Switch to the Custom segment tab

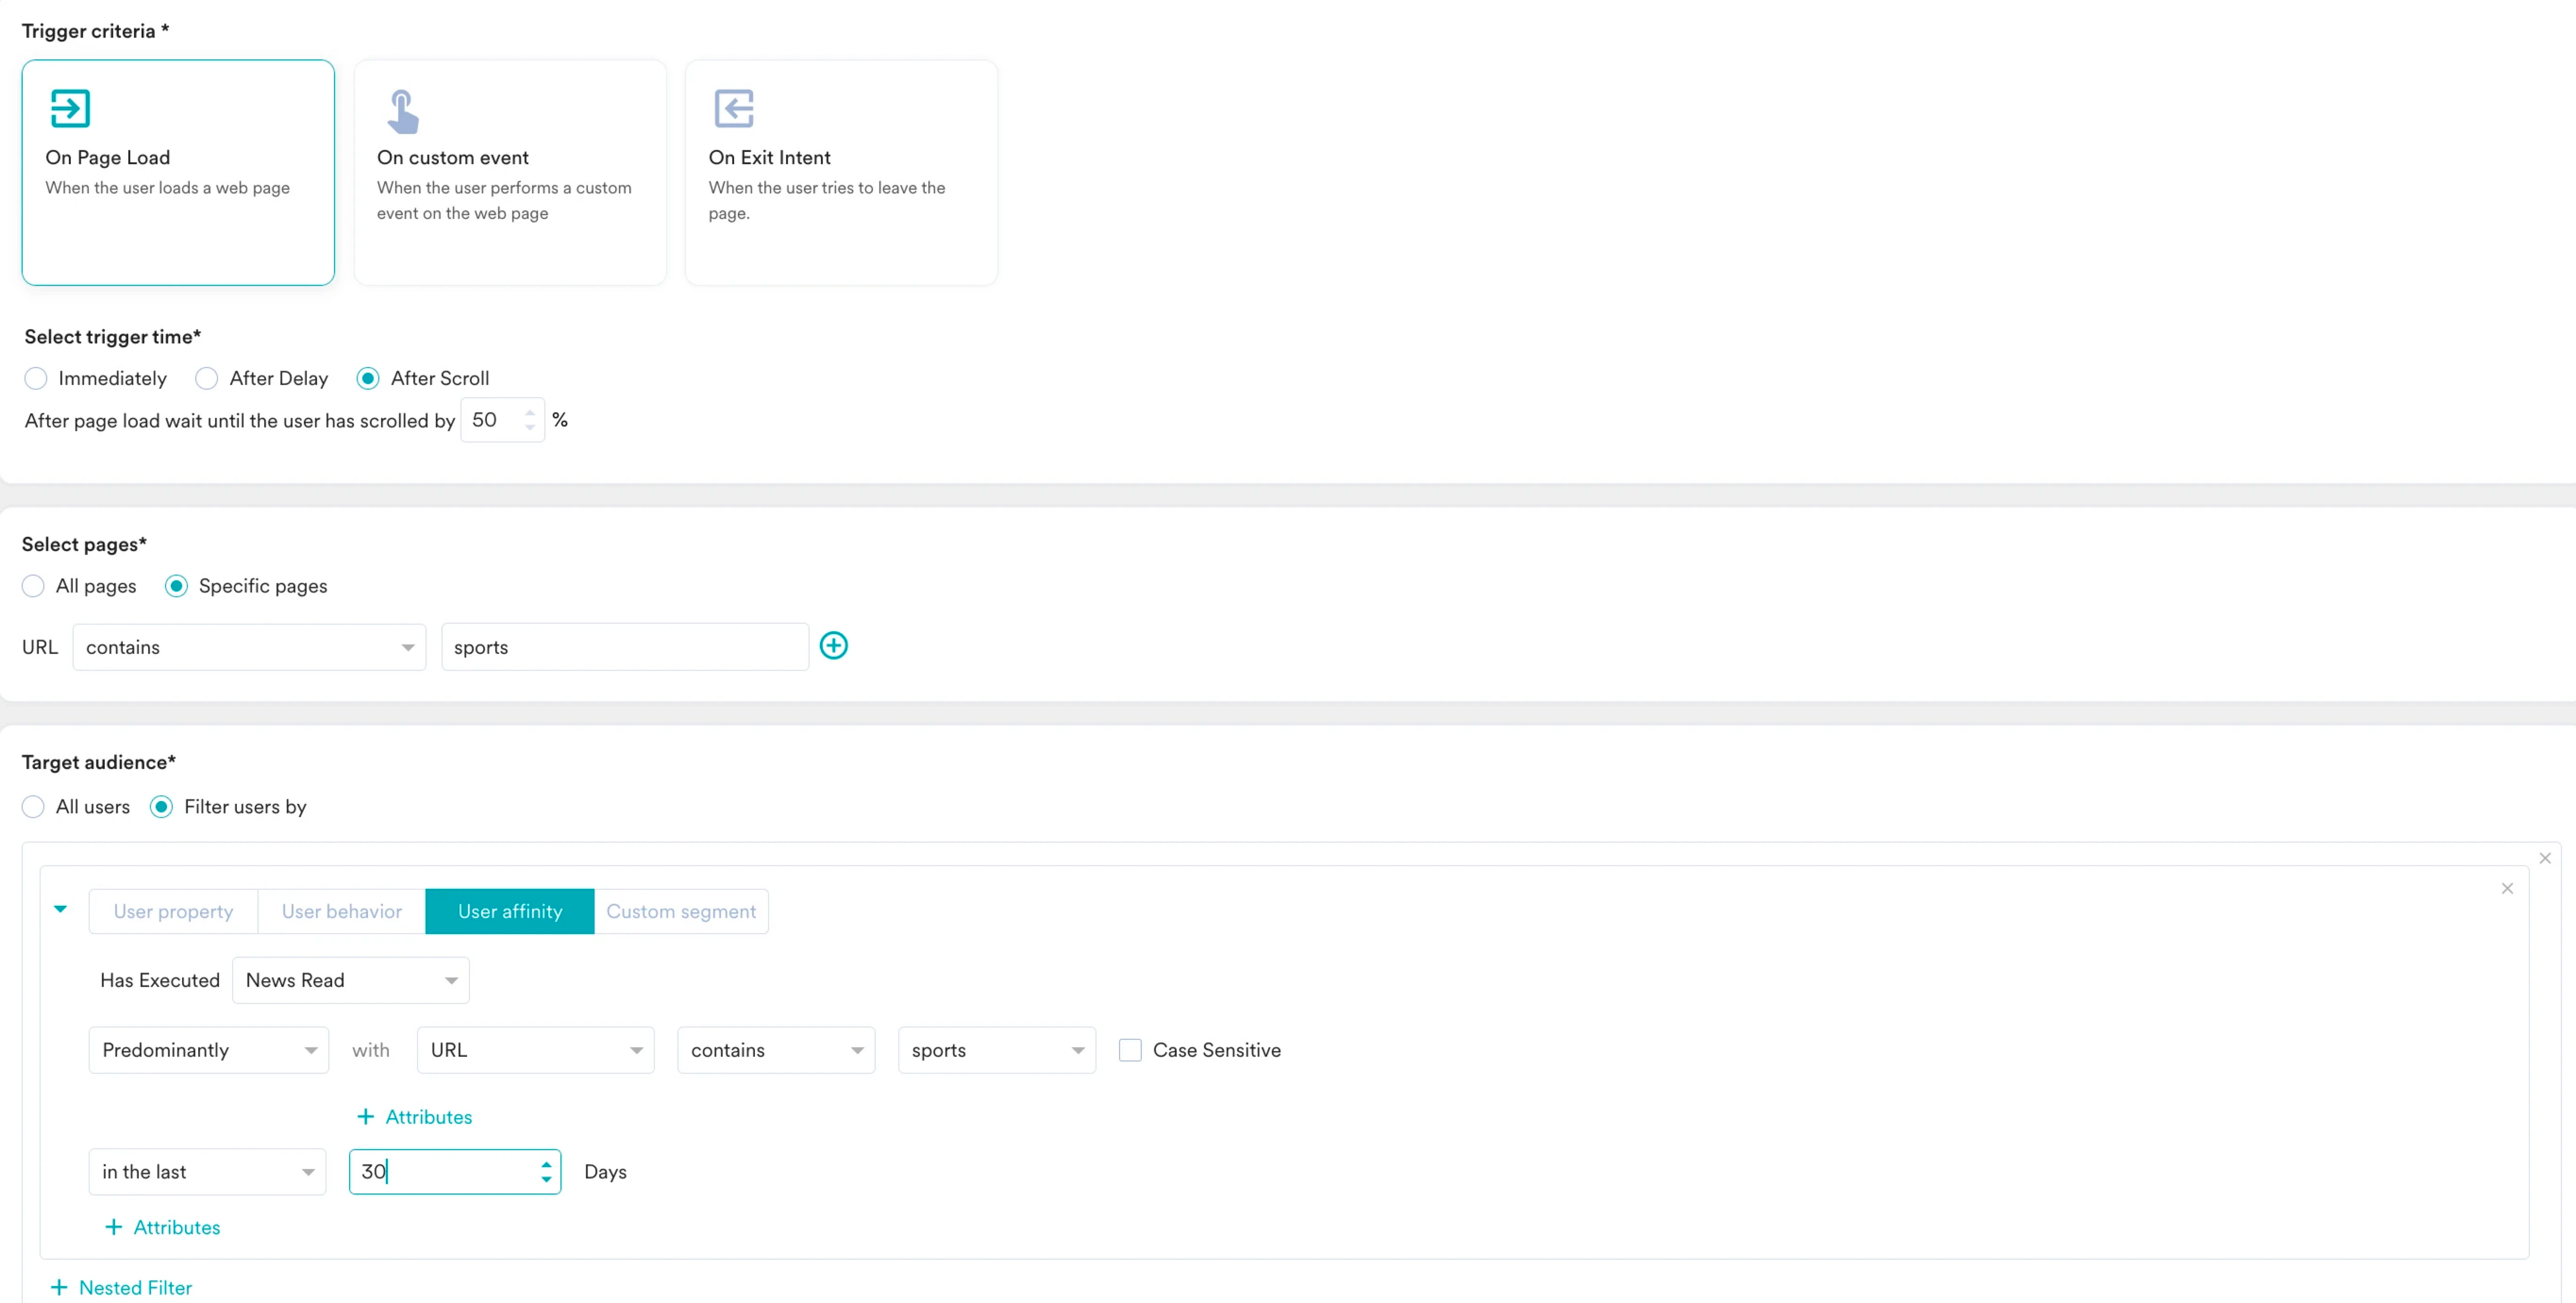[x=680, y=911]
